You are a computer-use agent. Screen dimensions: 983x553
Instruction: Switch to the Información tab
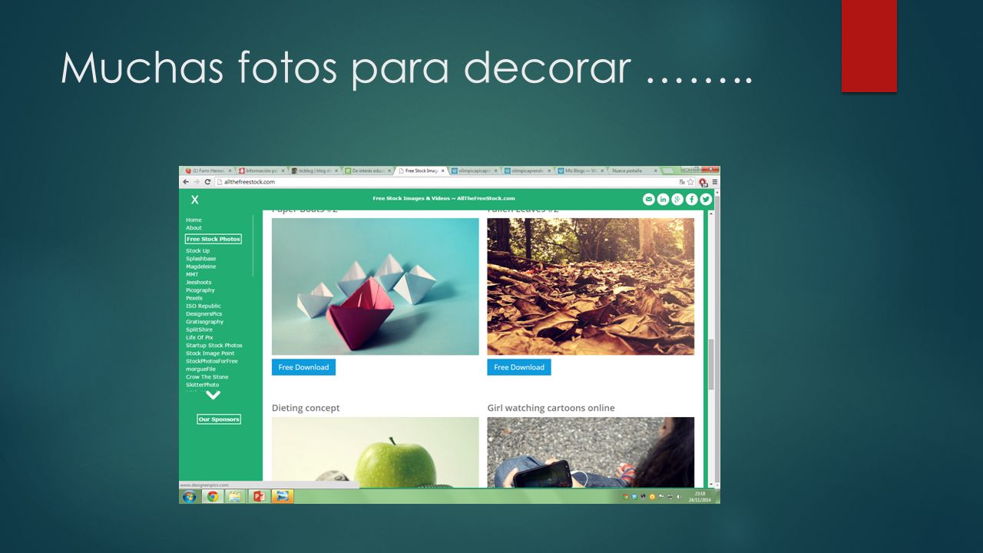tap(261, 171)
